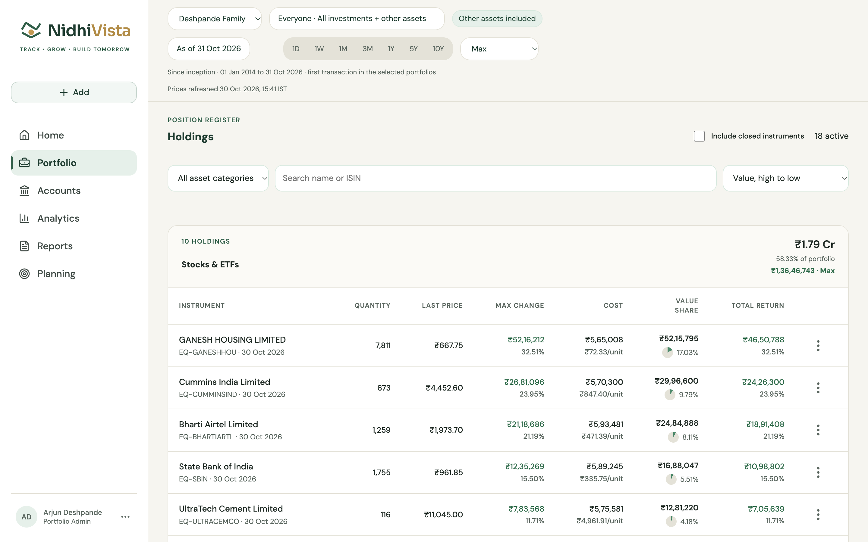
Task: Open row actions for Cummins India Limited
Action: pyautogui.click(x=818, y=388)
